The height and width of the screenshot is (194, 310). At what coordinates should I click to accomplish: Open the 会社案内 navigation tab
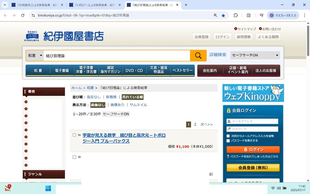(210, 71)
